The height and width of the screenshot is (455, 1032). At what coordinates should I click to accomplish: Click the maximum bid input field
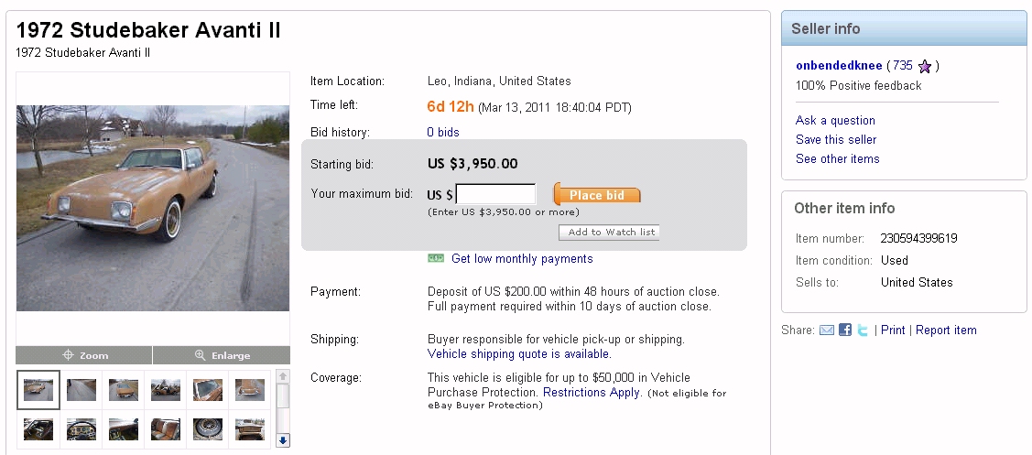[495, 194]
